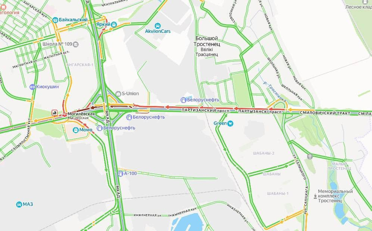Image resolution: width=372 pixels, height=231 pixels.
Task: Click the traffic accident icon near Могилёвская
Action: [x=54, y=112]
